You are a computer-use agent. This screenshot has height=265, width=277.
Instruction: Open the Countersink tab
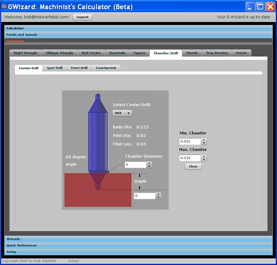click(x=107, y=68)
